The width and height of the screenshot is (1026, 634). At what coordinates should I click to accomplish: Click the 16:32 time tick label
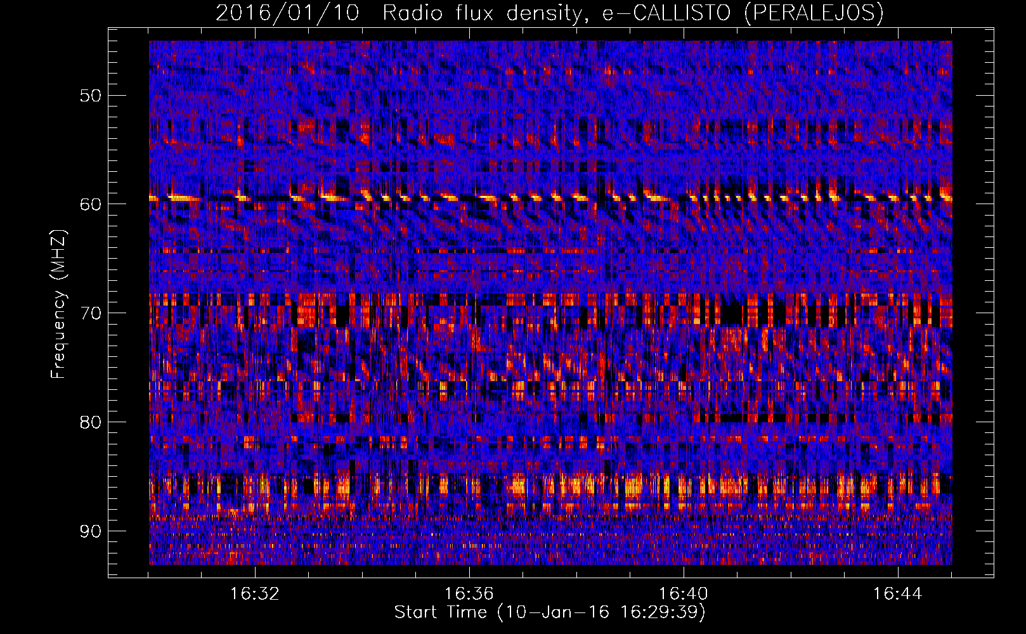coord(255,594)
